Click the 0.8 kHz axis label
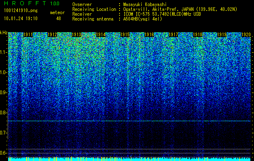Screen dimensions: 254x161 click(3, 113)
